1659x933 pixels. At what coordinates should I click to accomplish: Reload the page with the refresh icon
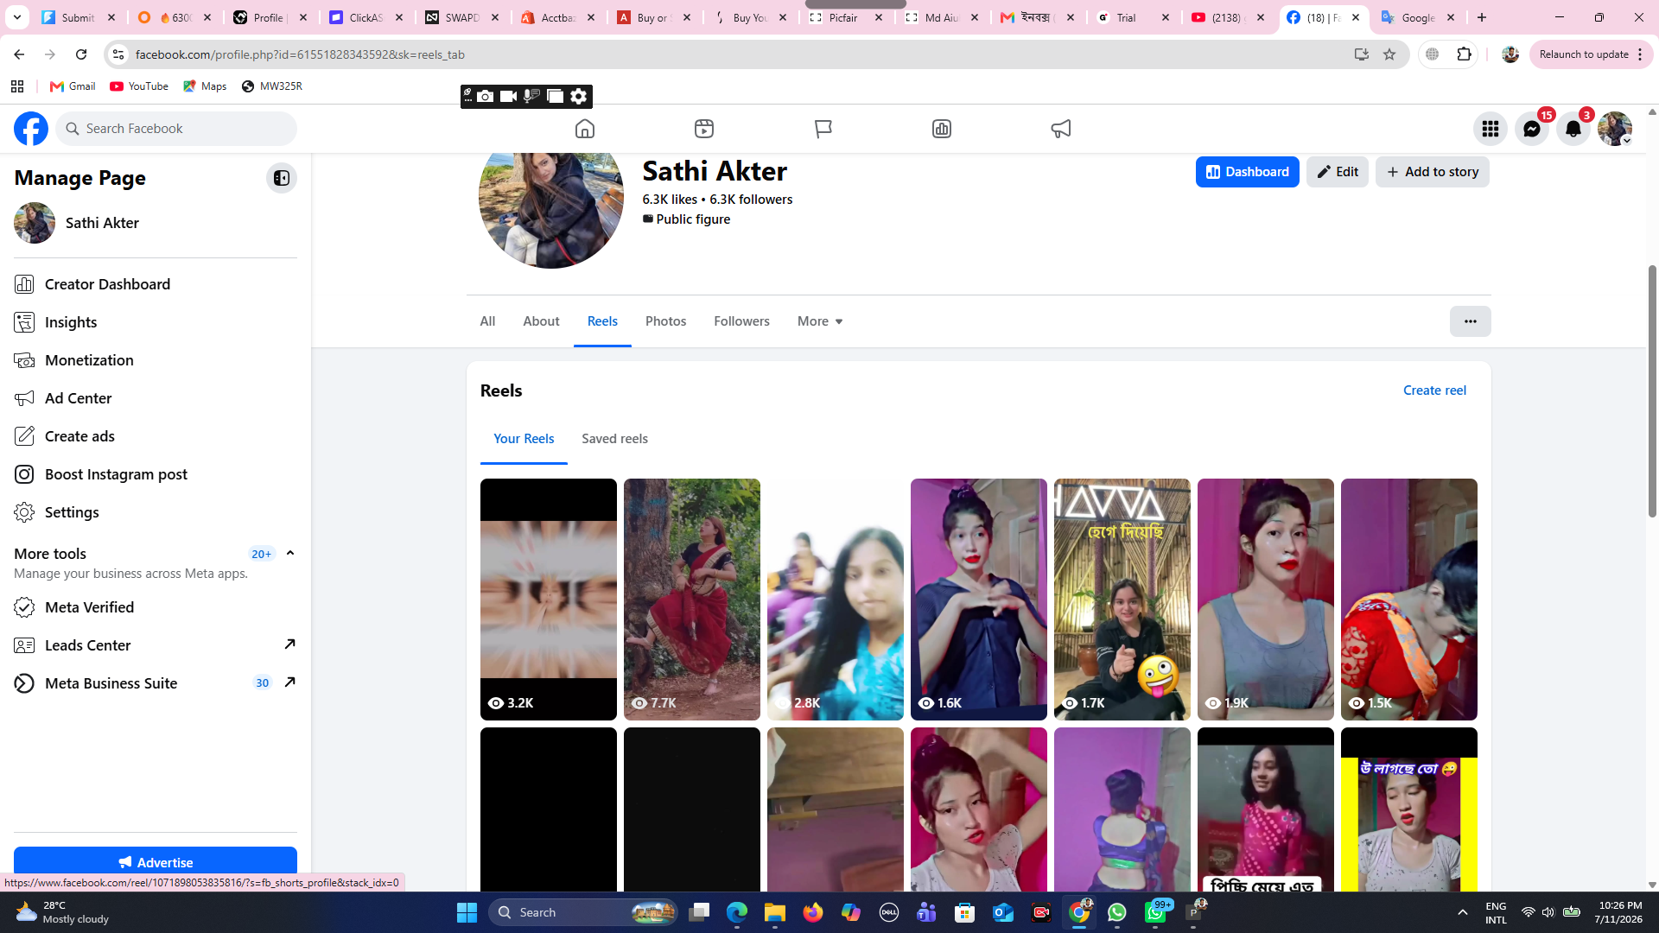[81, 54]
